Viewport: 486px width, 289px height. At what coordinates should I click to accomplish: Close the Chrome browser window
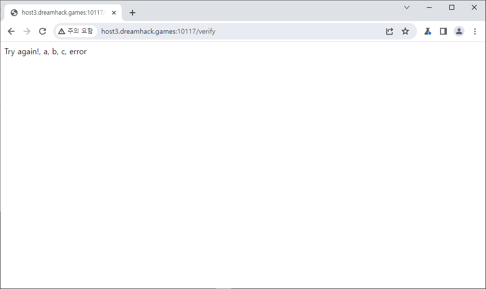[474, 7]
